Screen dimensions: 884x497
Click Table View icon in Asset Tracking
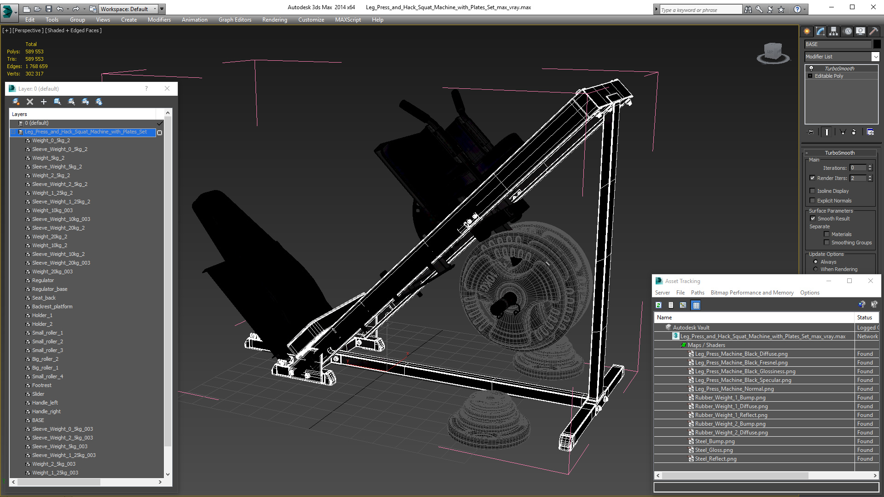click(696, 305)
